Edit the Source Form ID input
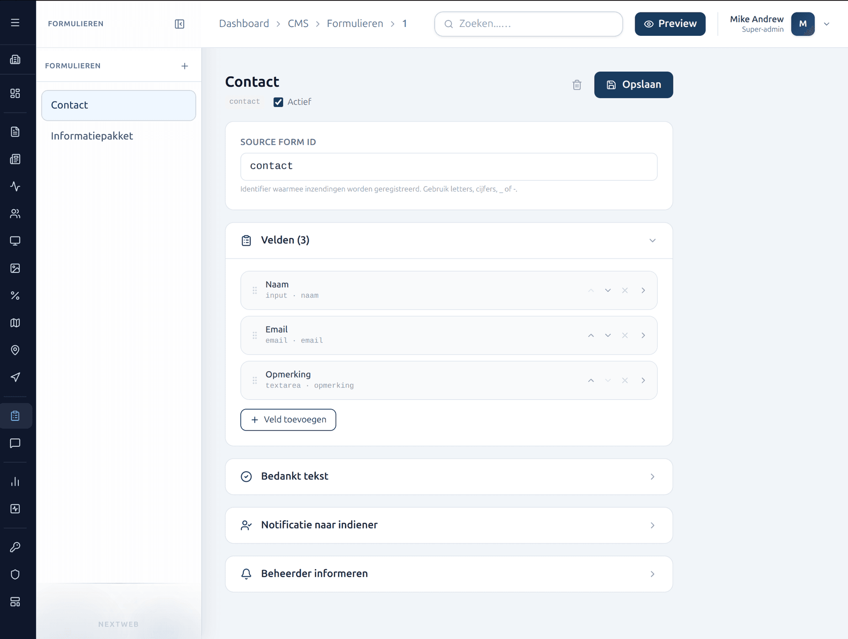 coord(449,166)
